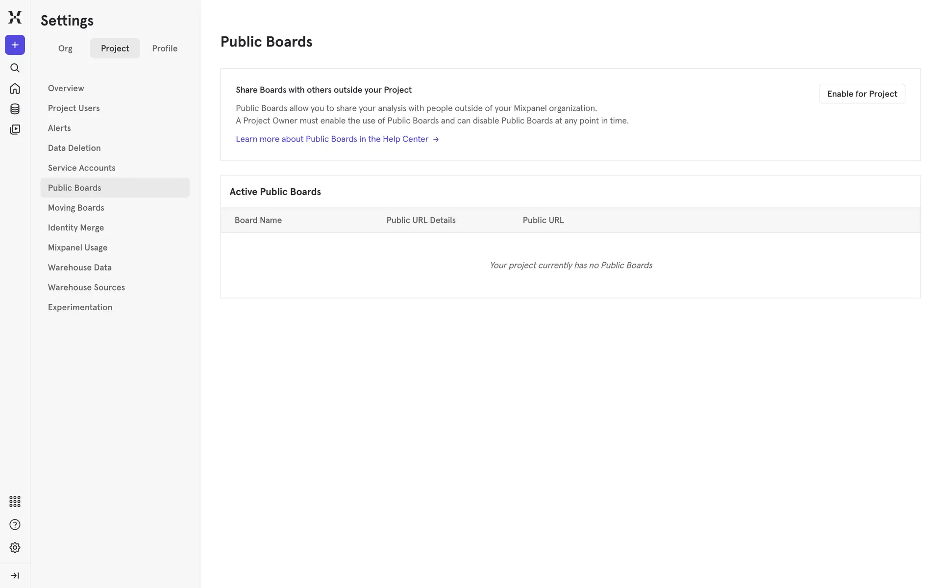This screenshot has width=941, height=588.
Task: Switch to the Profile tab
Action: point(165,49)
